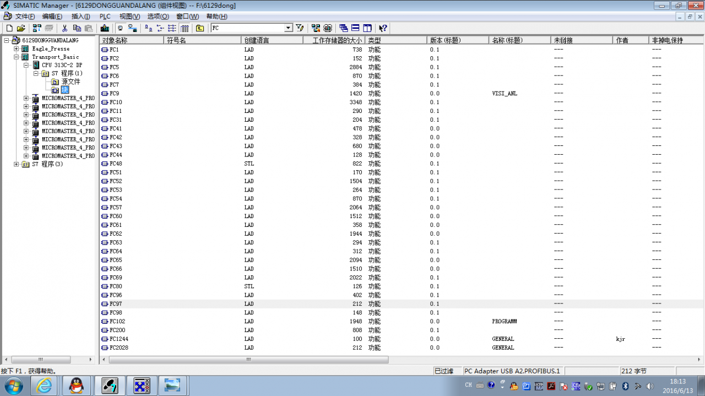This screenshot has height=396, width=705.
Task: Switch to Online view icon
Action: pyautogui.click(x=132, y=28)
